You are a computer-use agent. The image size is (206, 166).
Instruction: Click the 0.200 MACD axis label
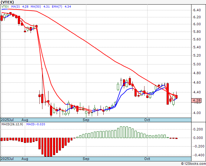pyautogui.click(x=198, y=129)
